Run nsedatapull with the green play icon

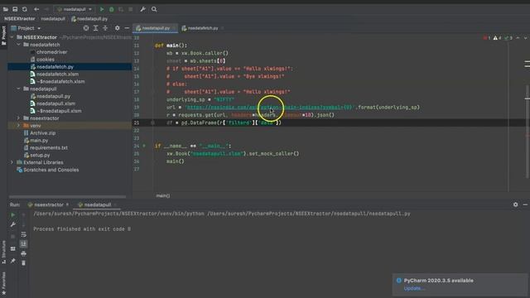(x=102, y=9)
